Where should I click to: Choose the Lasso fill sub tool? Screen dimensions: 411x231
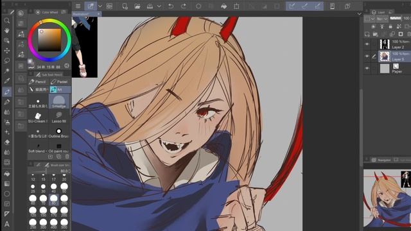pos(59,117)
